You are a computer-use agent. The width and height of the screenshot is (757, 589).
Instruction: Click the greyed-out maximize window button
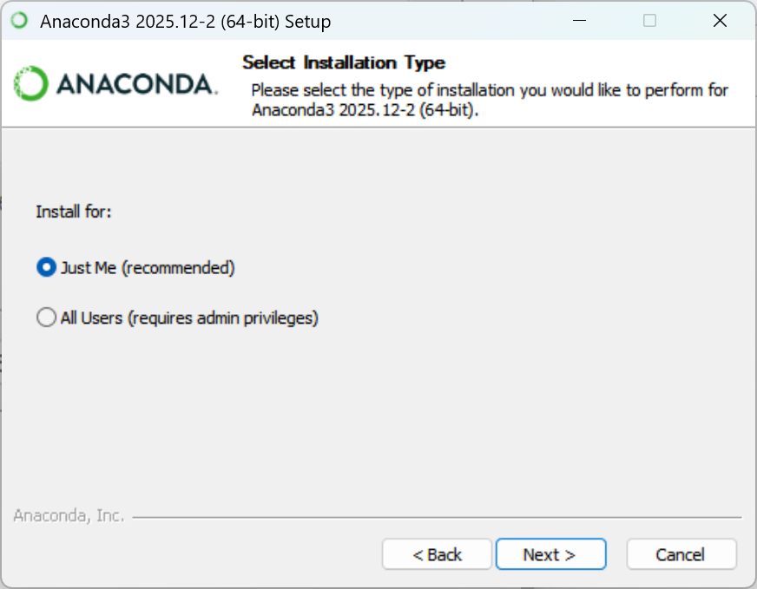pyautogui.click(x=649, y=21)
